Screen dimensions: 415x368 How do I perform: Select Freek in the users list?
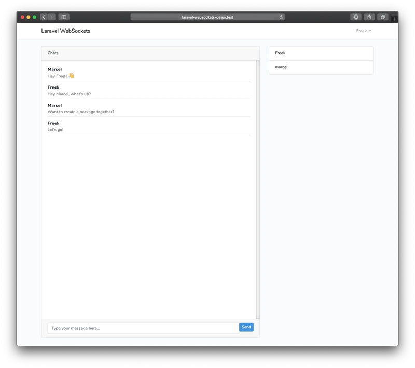point(321,53)
